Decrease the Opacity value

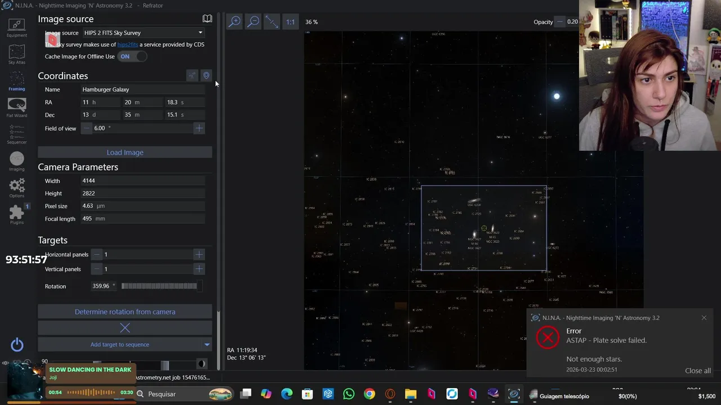(560, 22)
